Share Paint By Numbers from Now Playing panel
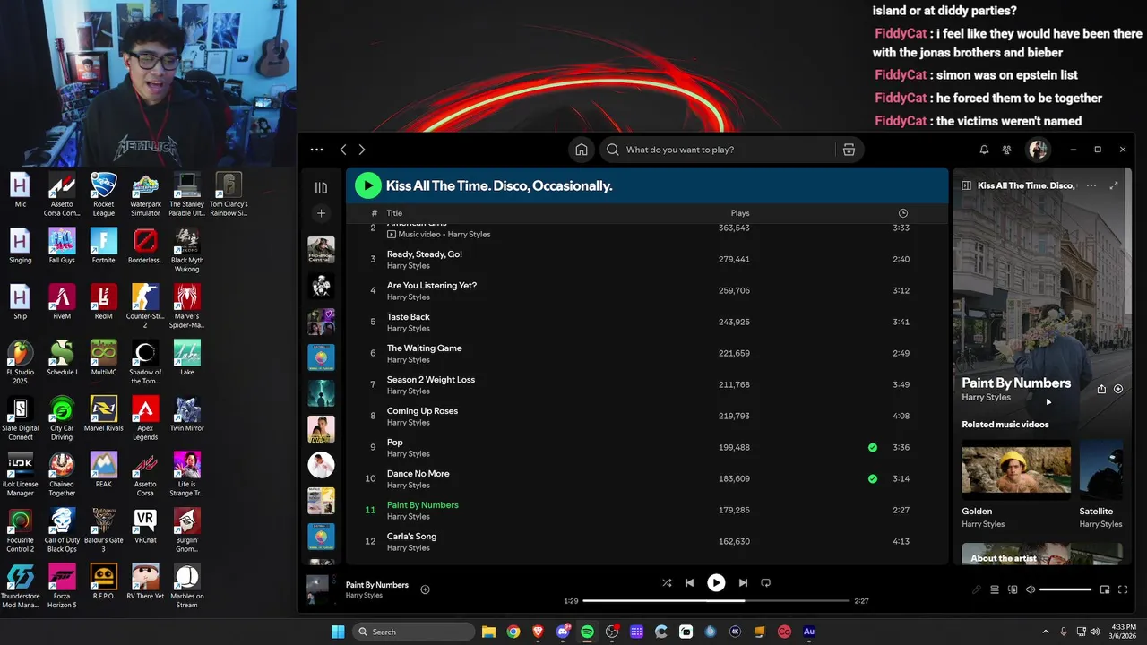The width and height of the screenshot is (1147, 645). tap(1101, 389)
